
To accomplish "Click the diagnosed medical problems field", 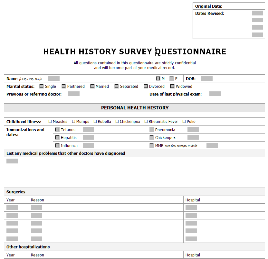I will tap(12, 161).
